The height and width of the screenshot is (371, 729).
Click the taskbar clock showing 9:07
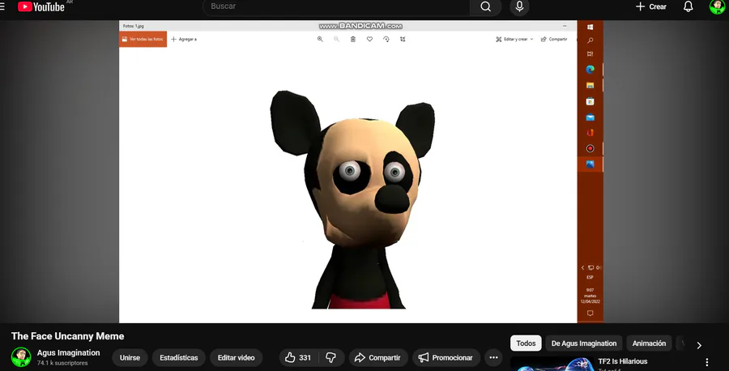click(x=590, y=296)
